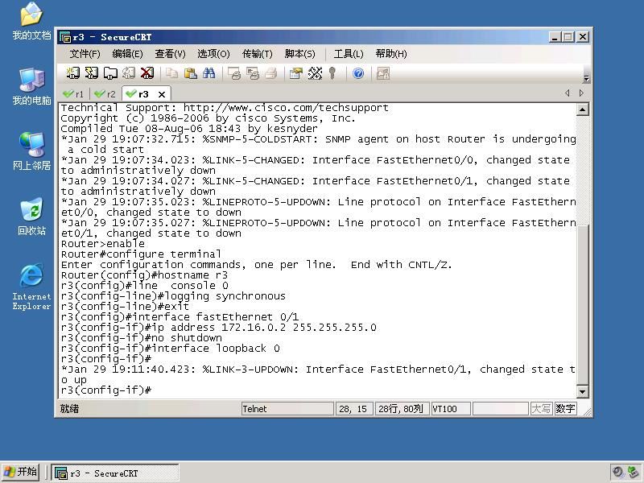Click the 数字 Num Lock indicator

(x=565, y=409)
